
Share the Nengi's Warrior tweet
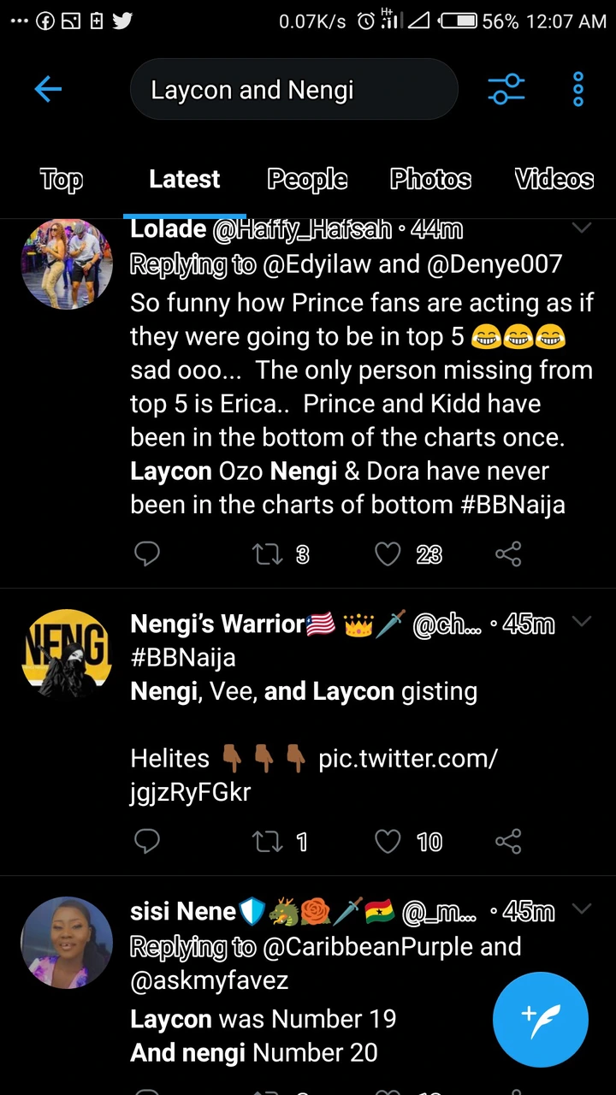(508, 842)
